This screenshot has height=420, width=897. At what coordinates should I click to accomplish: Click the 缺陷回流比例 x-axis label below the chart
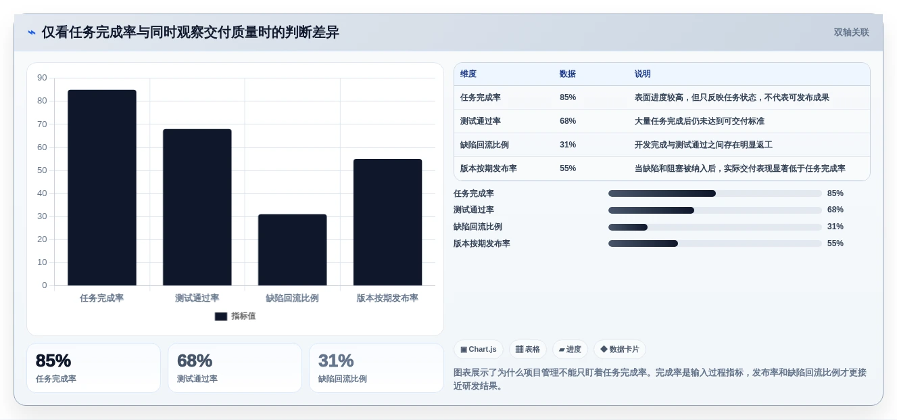292,298
